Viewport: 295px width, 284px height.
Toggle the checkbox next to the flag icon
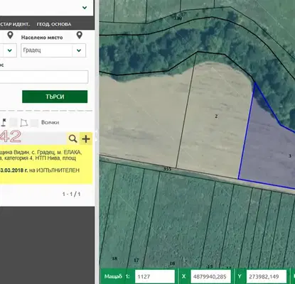14,123
